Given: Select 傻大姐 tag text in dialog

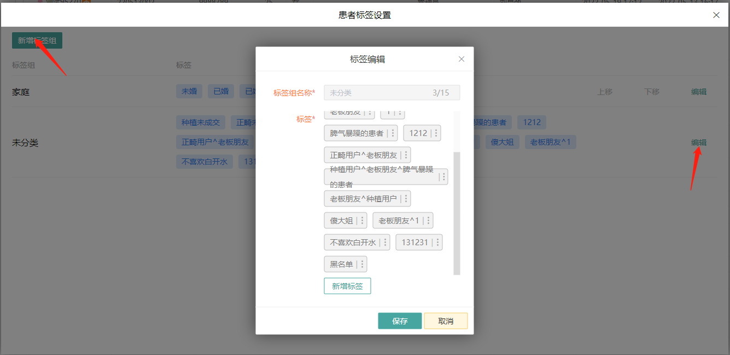Looking at the screenshot, I should coord(341,221).
